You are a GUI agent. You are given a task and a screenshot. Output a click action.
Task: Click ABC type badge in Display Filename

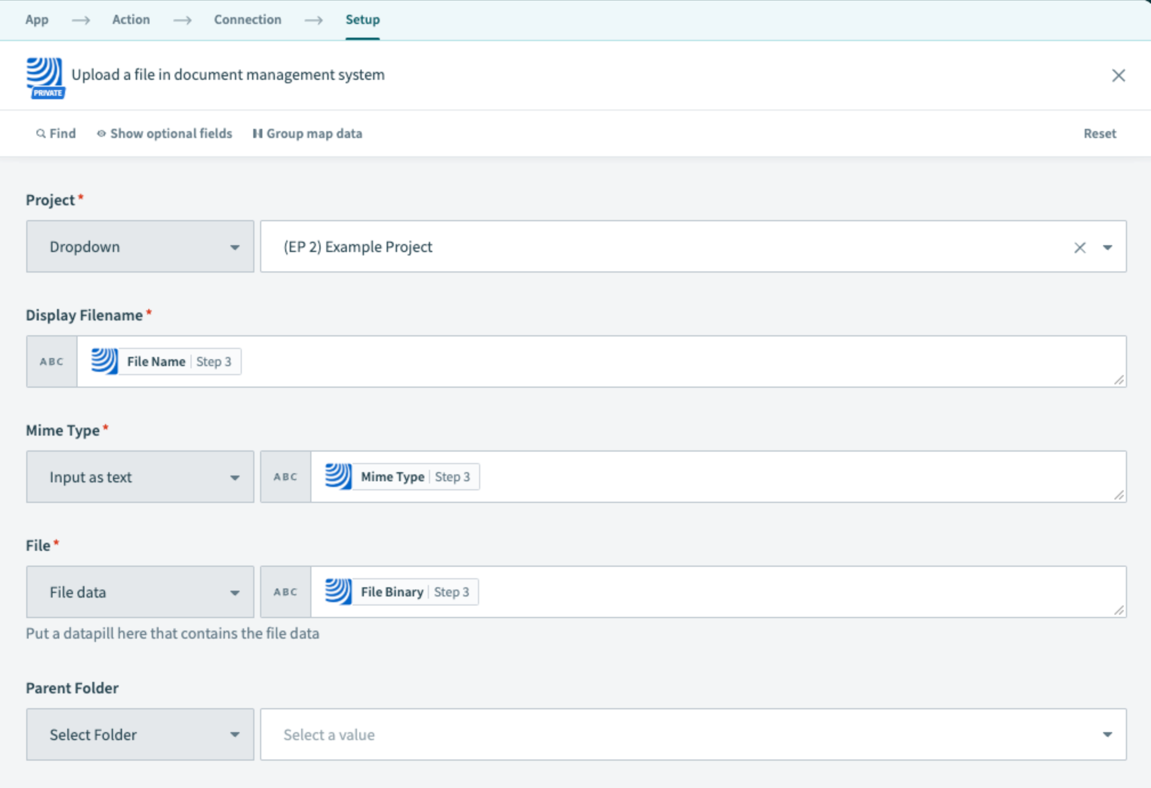pyautogui.click(x=52, y=361)
